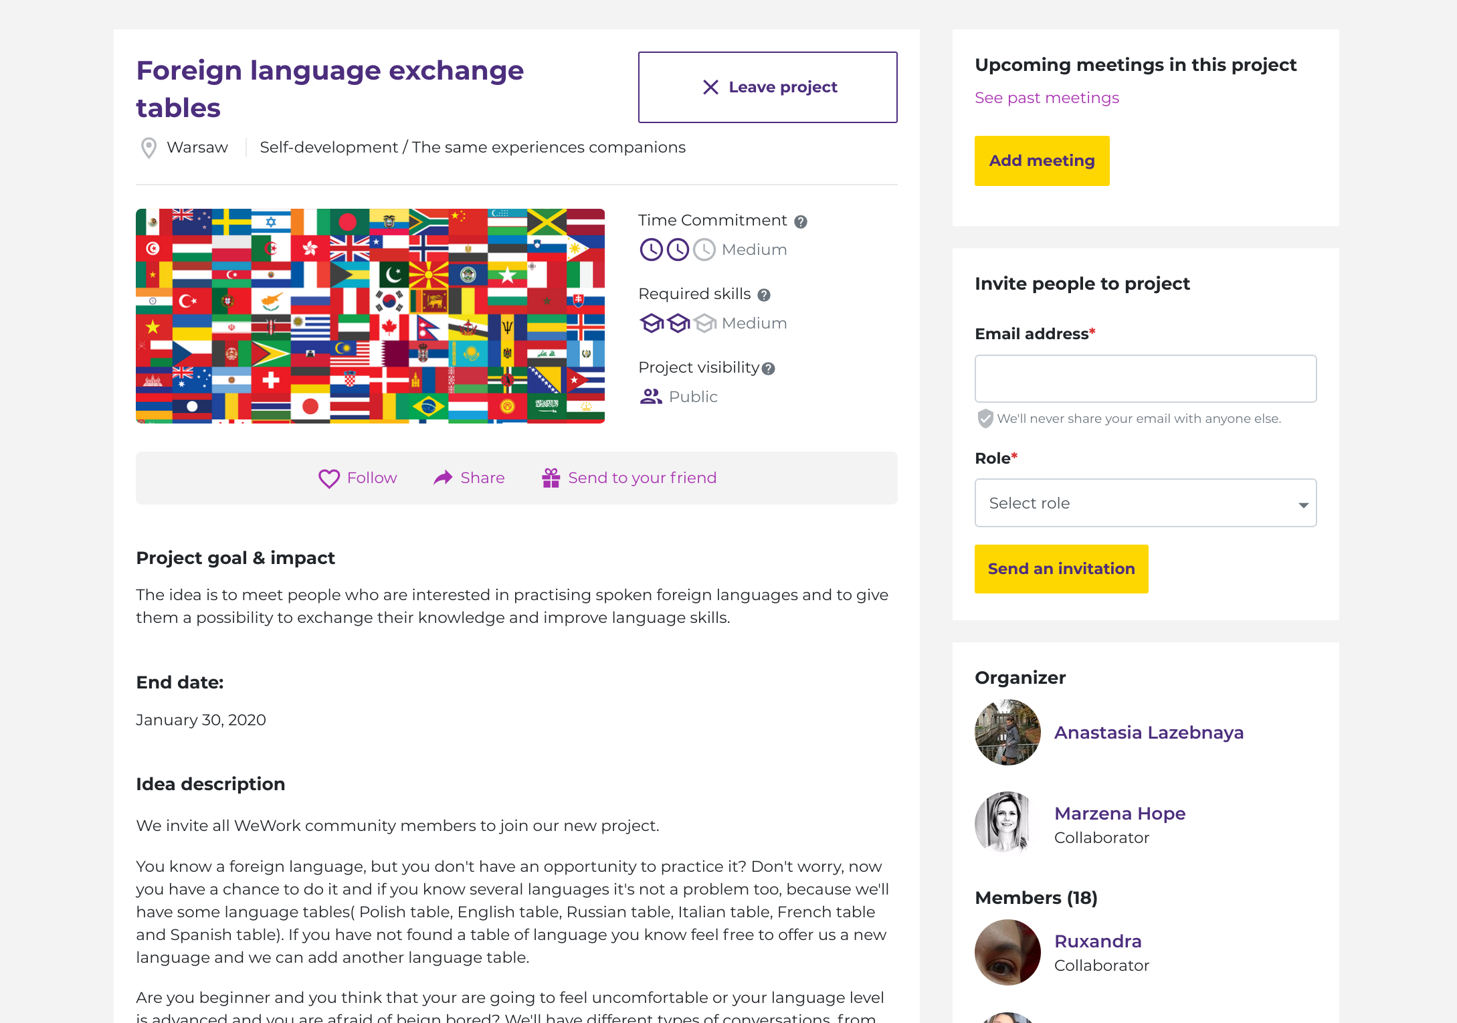
Task: Click the Leave project button
Action: [767, 87]
